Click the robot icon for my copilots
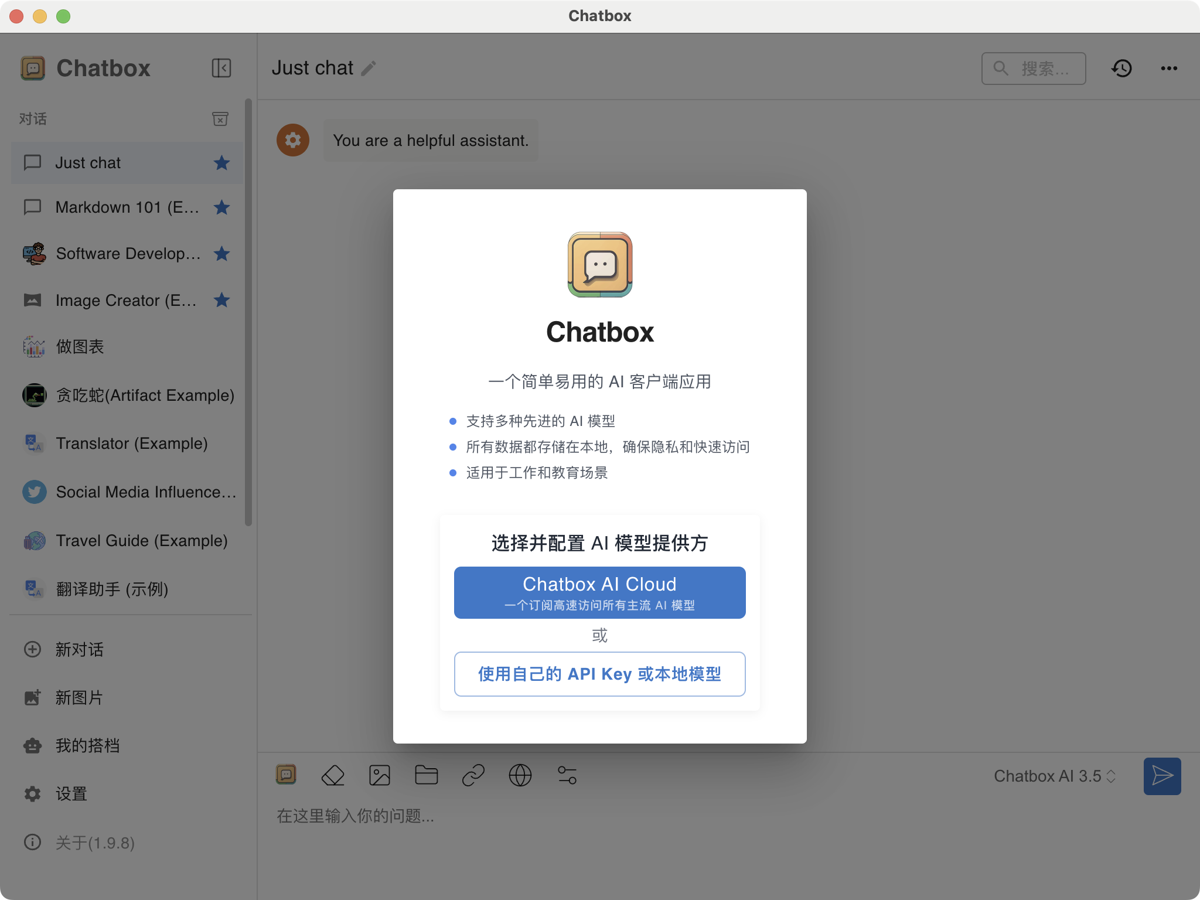 [x=32, y=745]
